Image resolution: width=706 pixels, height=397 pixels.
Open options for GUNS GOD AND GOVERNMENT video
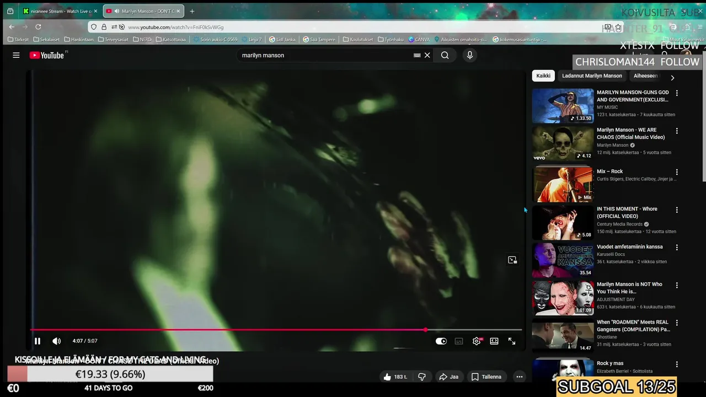click(x=677, y=93)
